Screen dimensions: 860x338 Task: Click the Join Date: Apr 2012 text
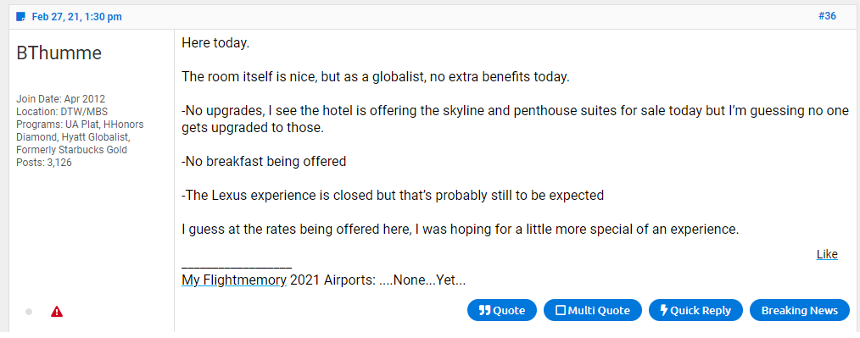pyautogui.click(x=61, y=99)
